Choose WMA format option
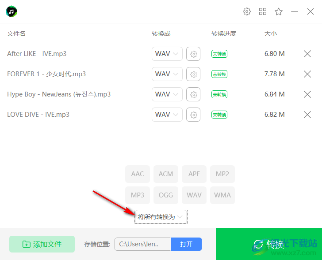The height and width of the screenshot is (260, 322). (x=222, y=195)
